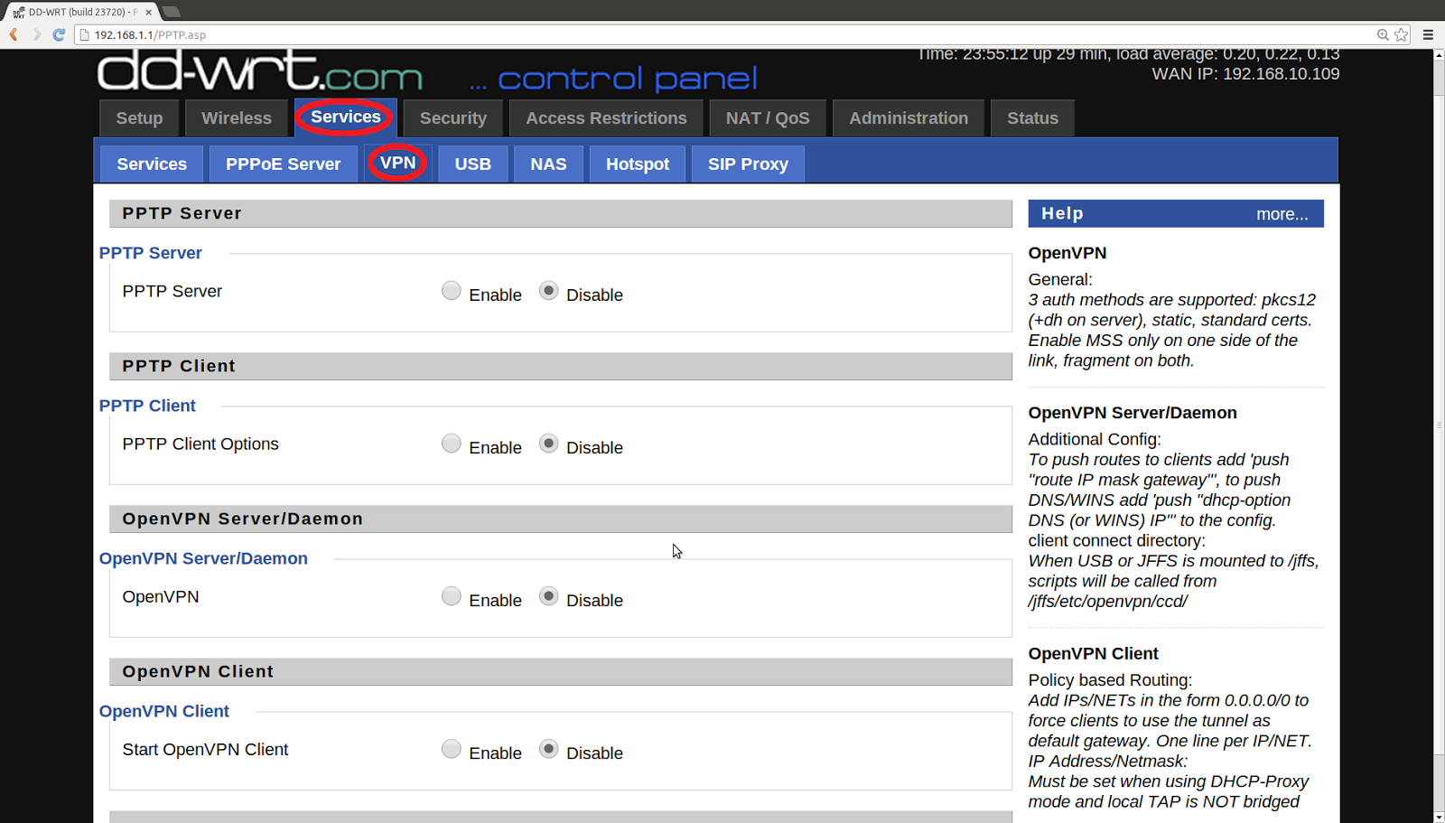
Task: Click the browser forward arrow
Action: coord(36,34)
